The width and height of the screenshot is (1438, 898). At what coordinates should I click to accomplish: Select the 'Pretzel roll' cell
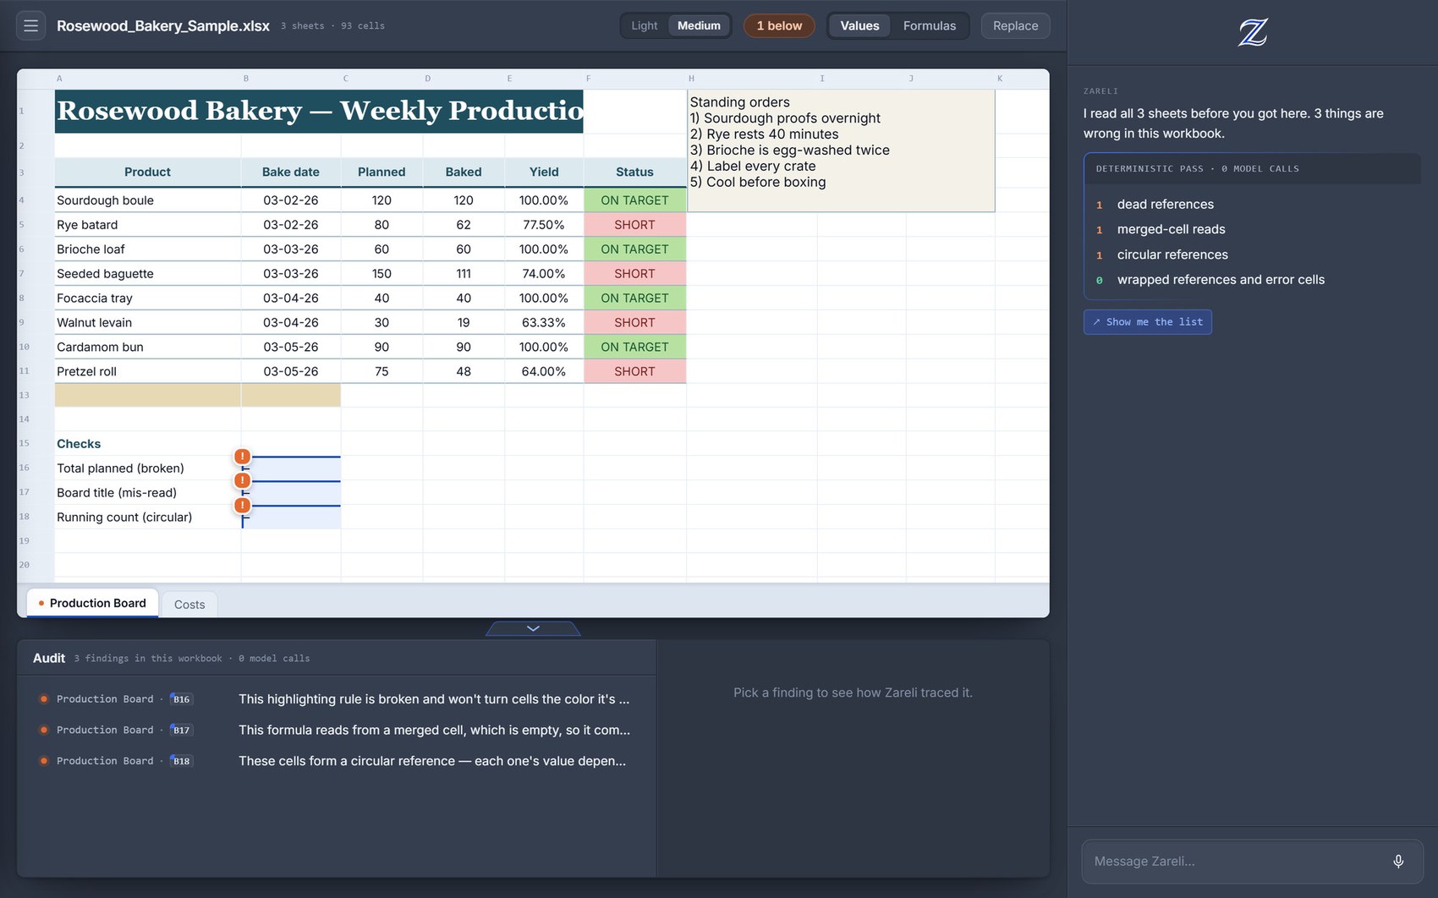coord(147,372)
